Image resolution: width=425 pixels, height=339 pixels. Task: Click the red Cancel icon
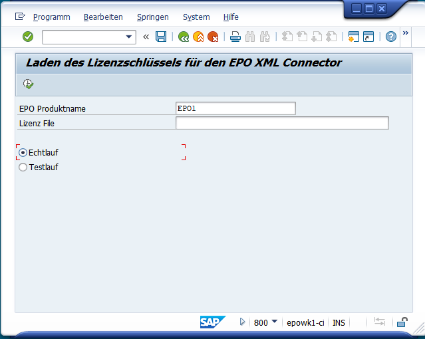click(x=213, y=37)
